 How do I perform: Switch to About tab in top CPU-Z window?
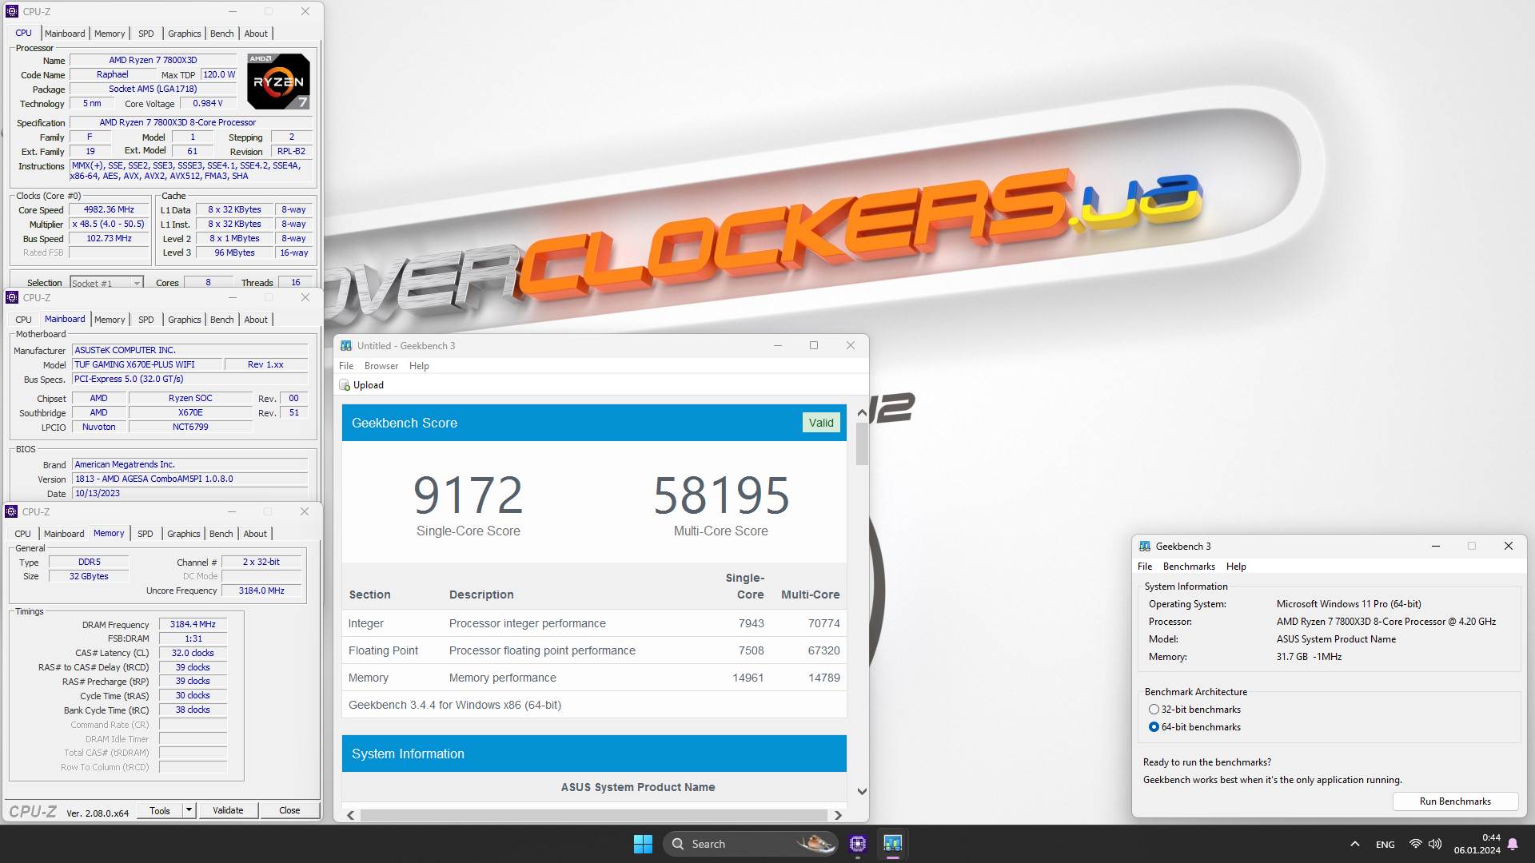tap(256, 34)
